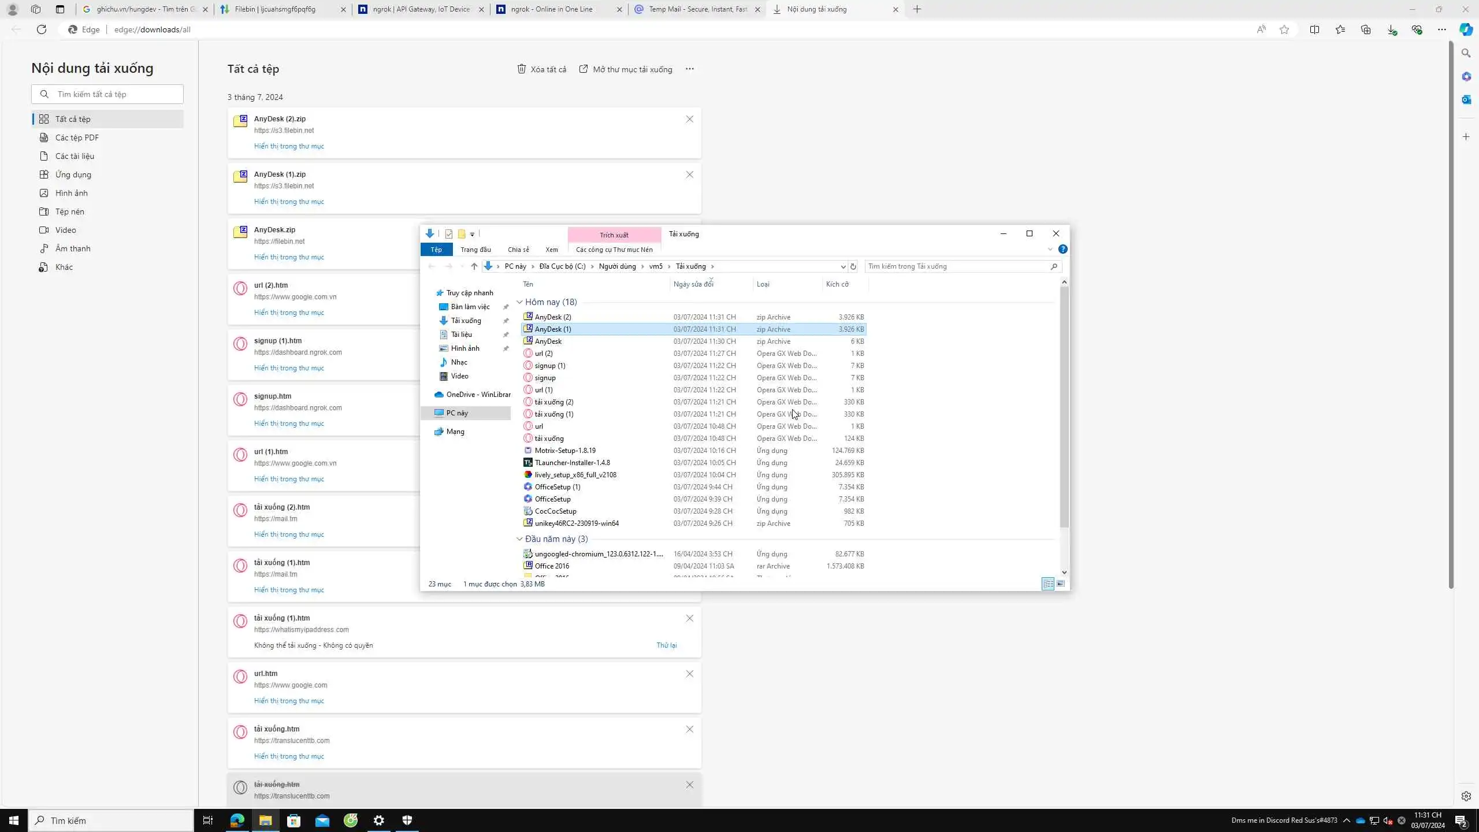Click Explorer up one level arrow

[x=474, y=266]
